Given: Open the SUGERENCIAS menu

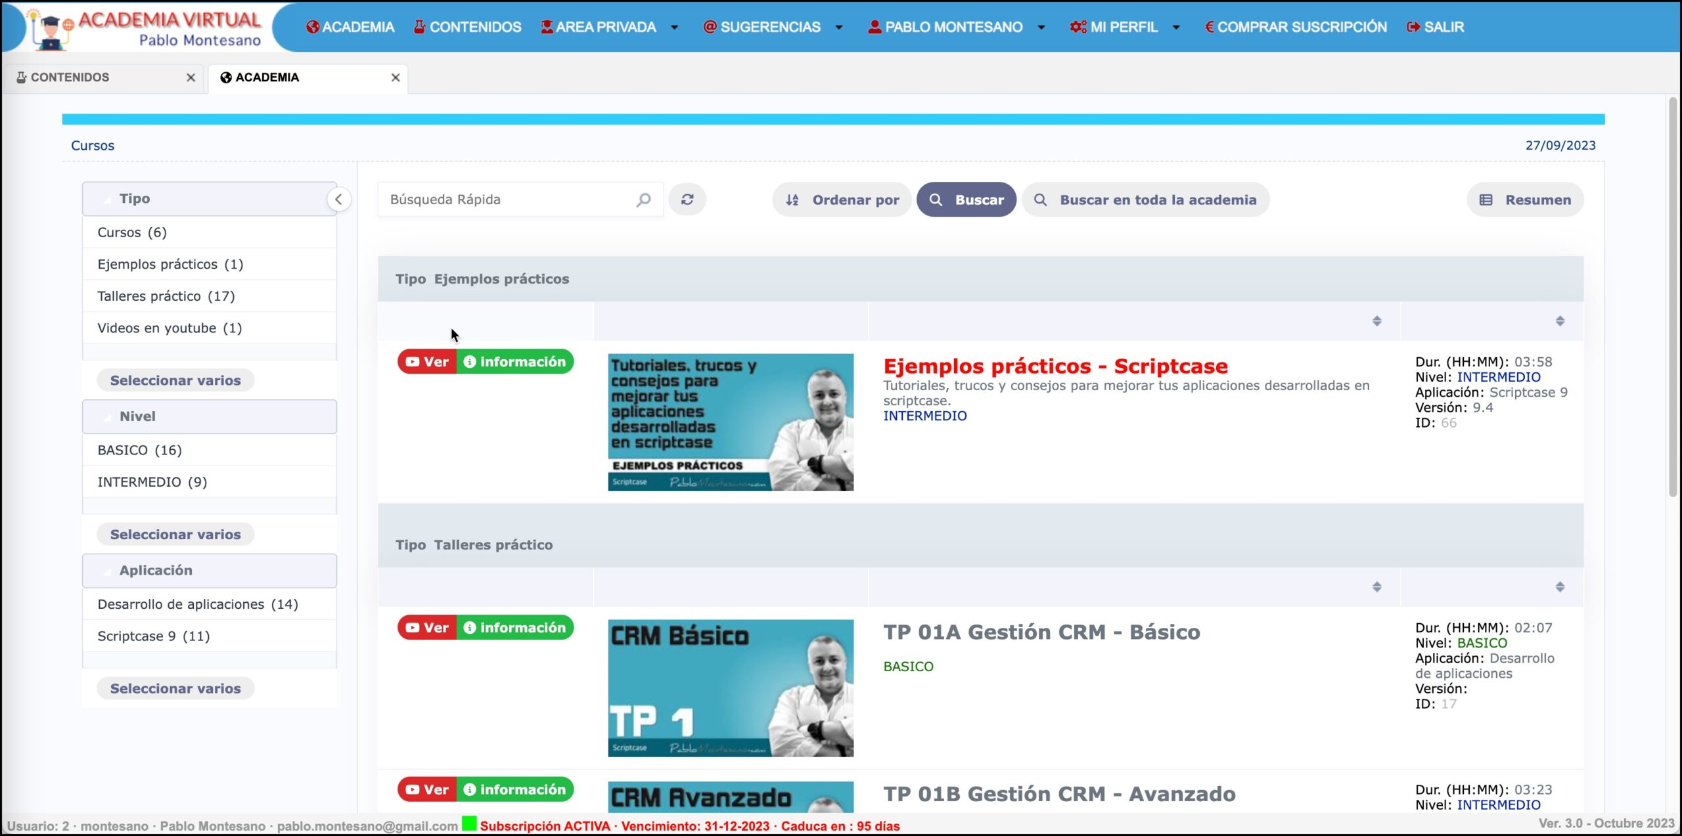Looking at the screenshot, I should [761, 27].
